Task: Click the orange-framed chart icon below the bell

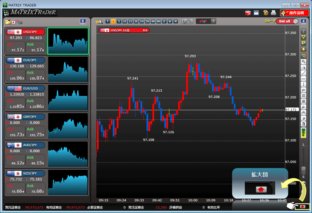Action: tap(303, 56)
